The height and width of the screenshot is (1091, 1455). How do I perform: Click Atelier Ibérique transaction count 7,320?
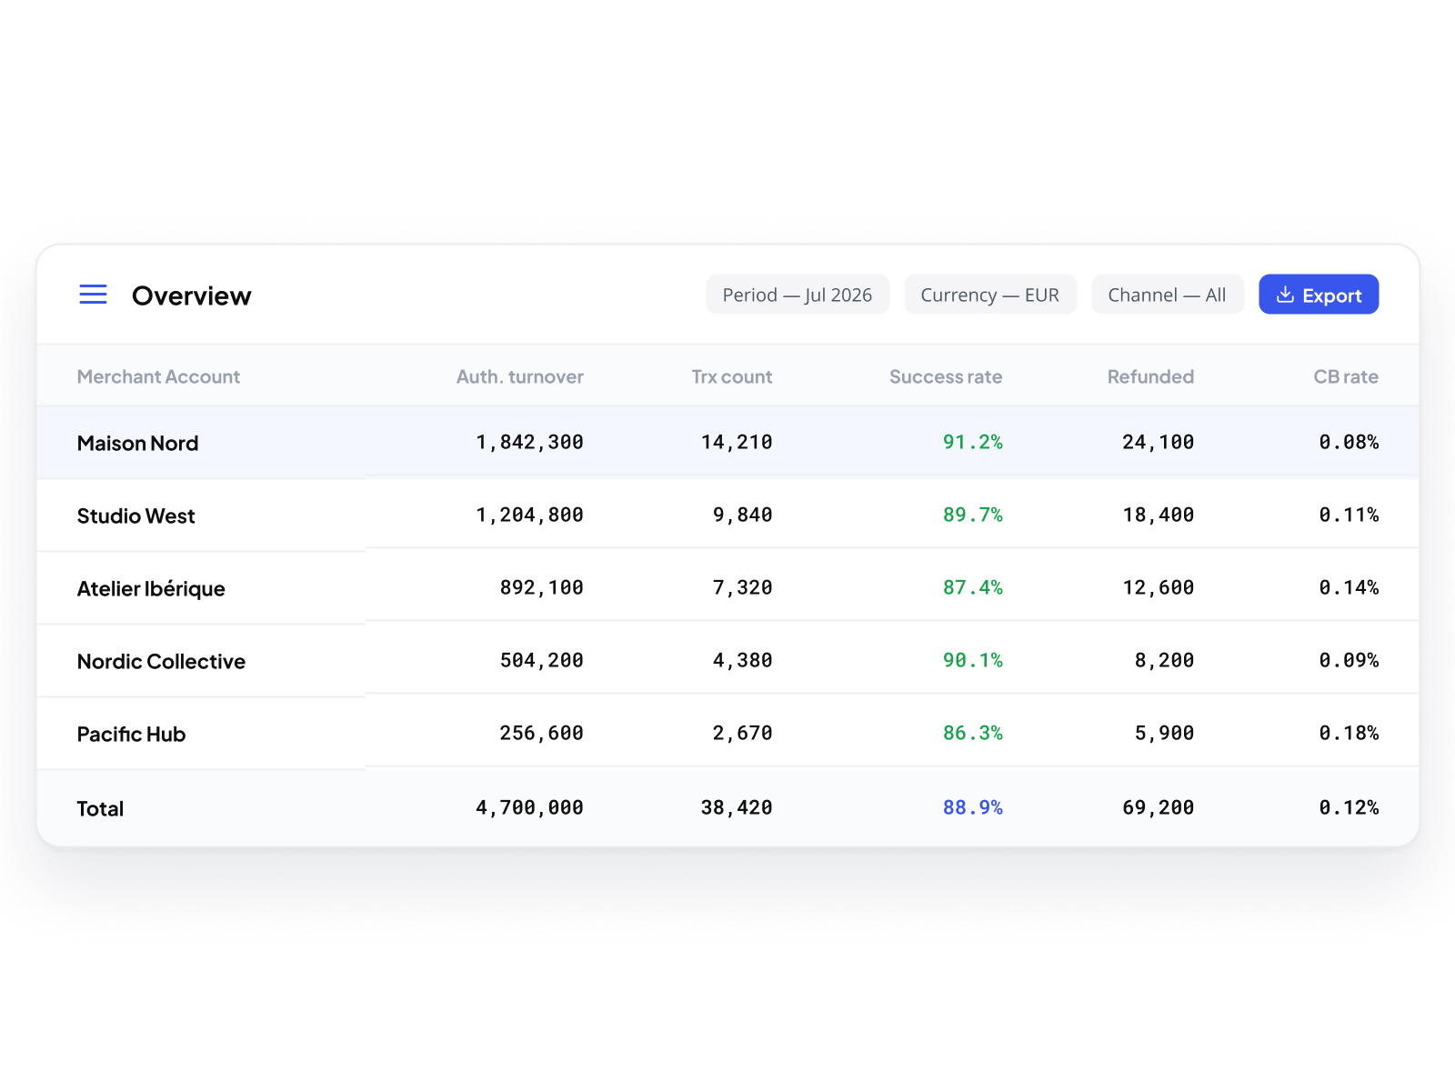coord(742,588)
